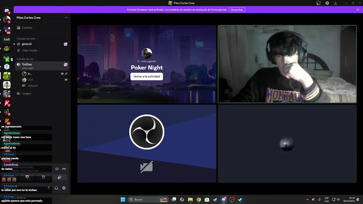Collapse Canales de texto category
Image resolution: width=363 pixels, height=204 pixels.
pyautogui.click(x=28, y=39)
